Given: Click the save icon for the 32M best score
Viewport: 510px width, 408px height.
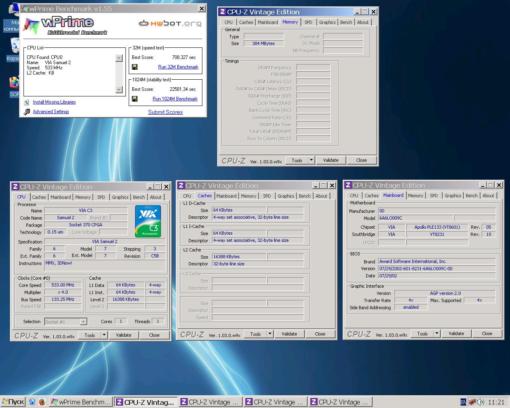Looking at the screenshot, I should click(x=135, y=67).
